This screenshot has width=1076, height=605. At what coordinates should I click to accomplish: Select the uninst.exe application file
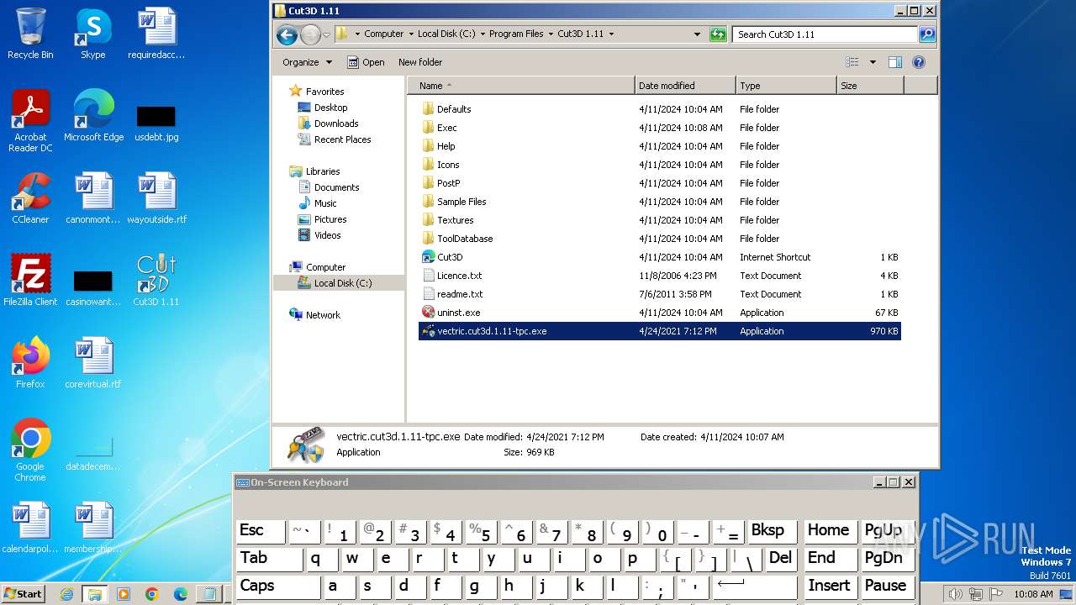459,313
